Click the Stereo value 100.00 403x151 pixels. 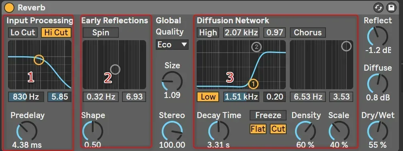172,145
